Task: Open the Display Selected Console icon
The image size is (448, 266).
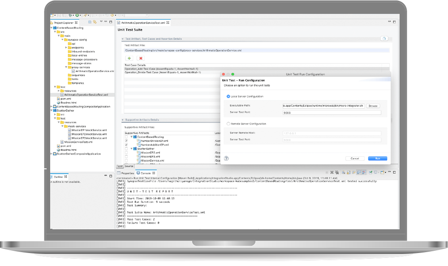Action: [x=376, y=172]
